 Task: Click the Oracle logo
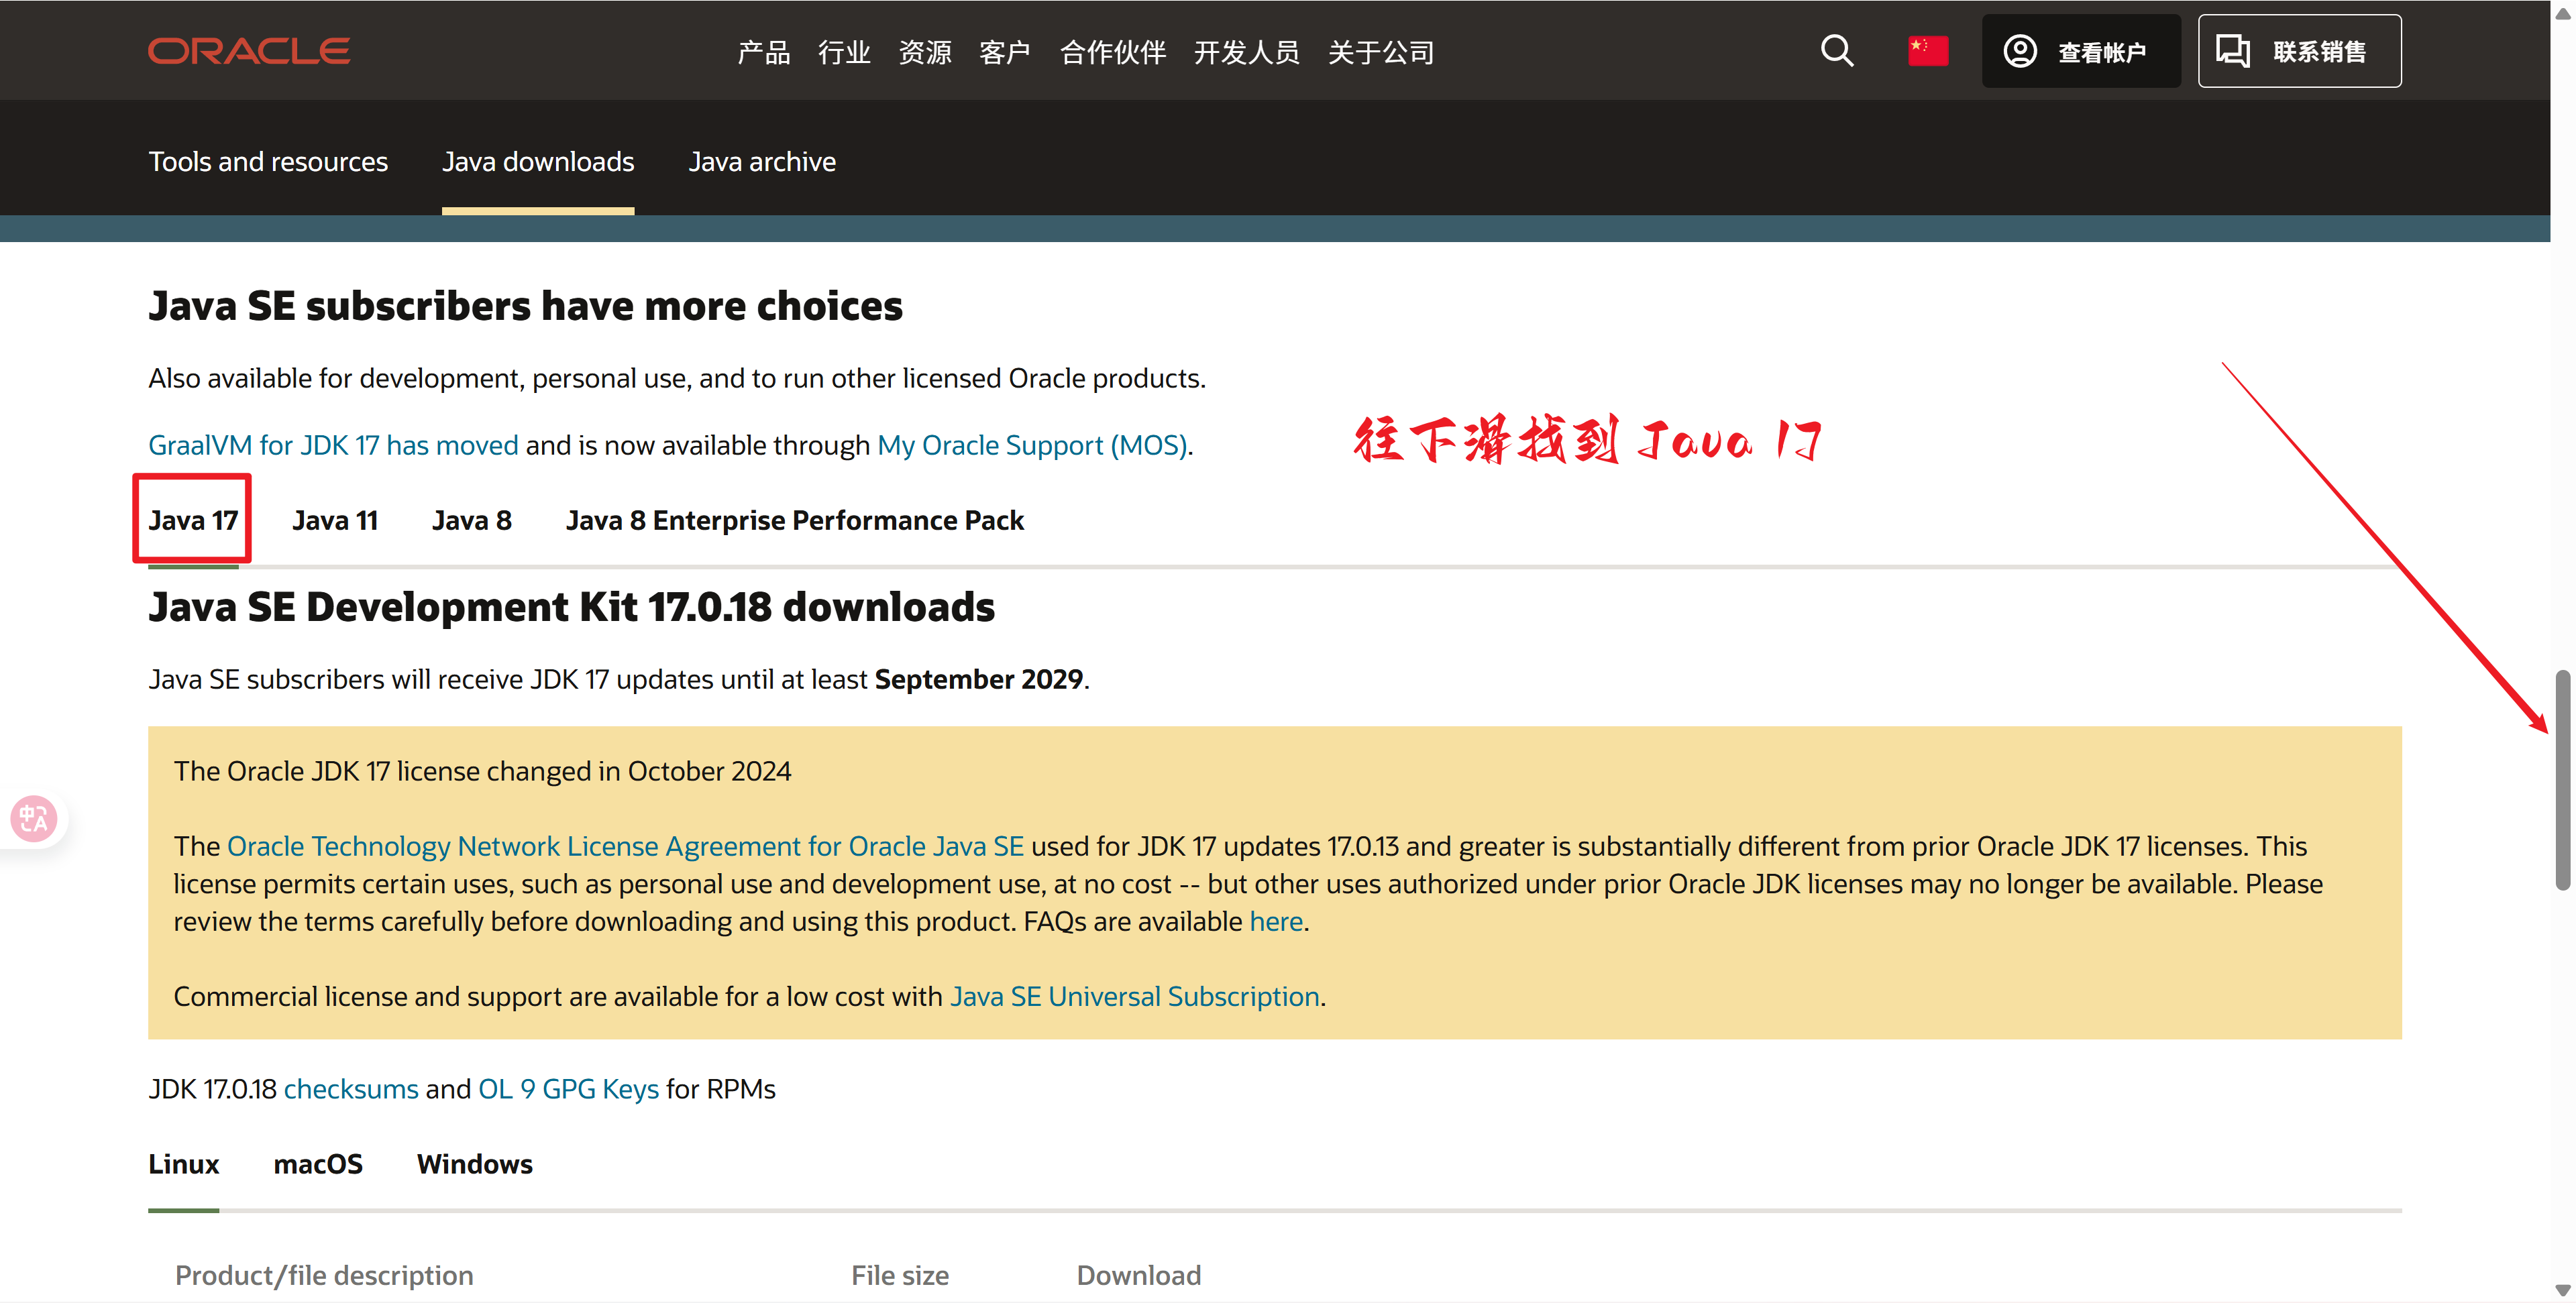coord(249,51)
